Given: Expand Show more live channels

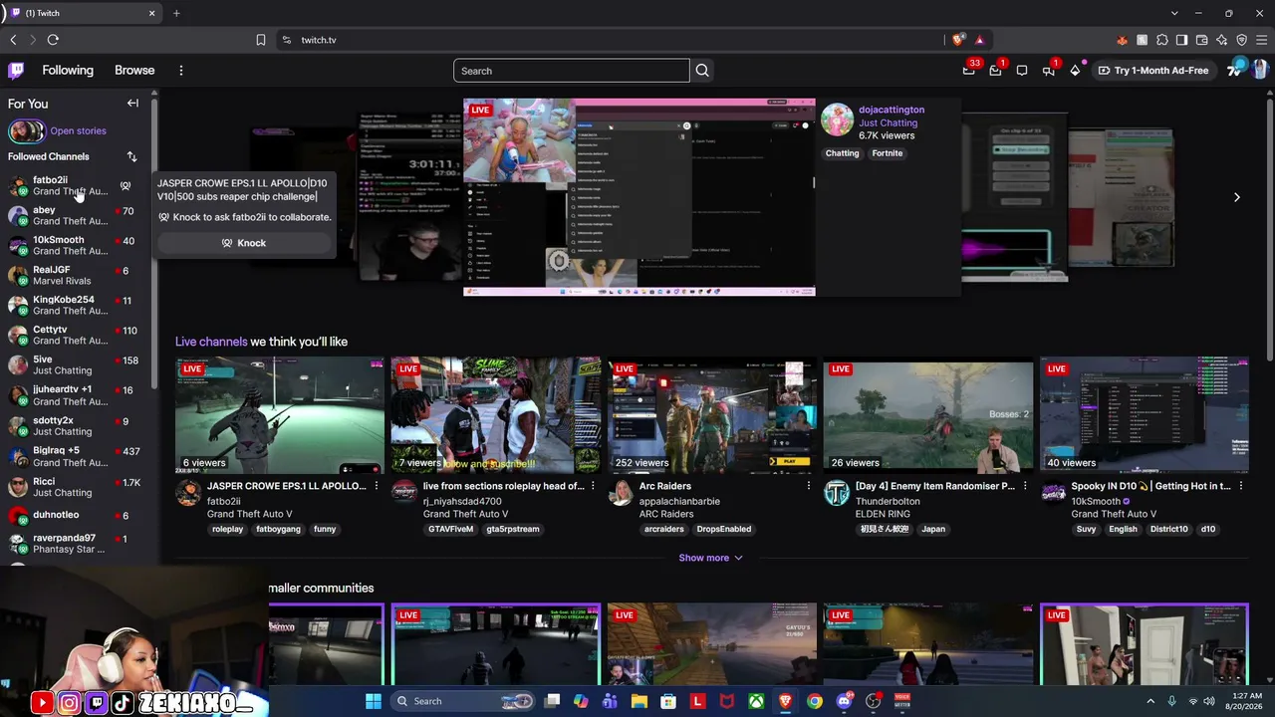Looking at the screenshot, I should click(710, 558).
